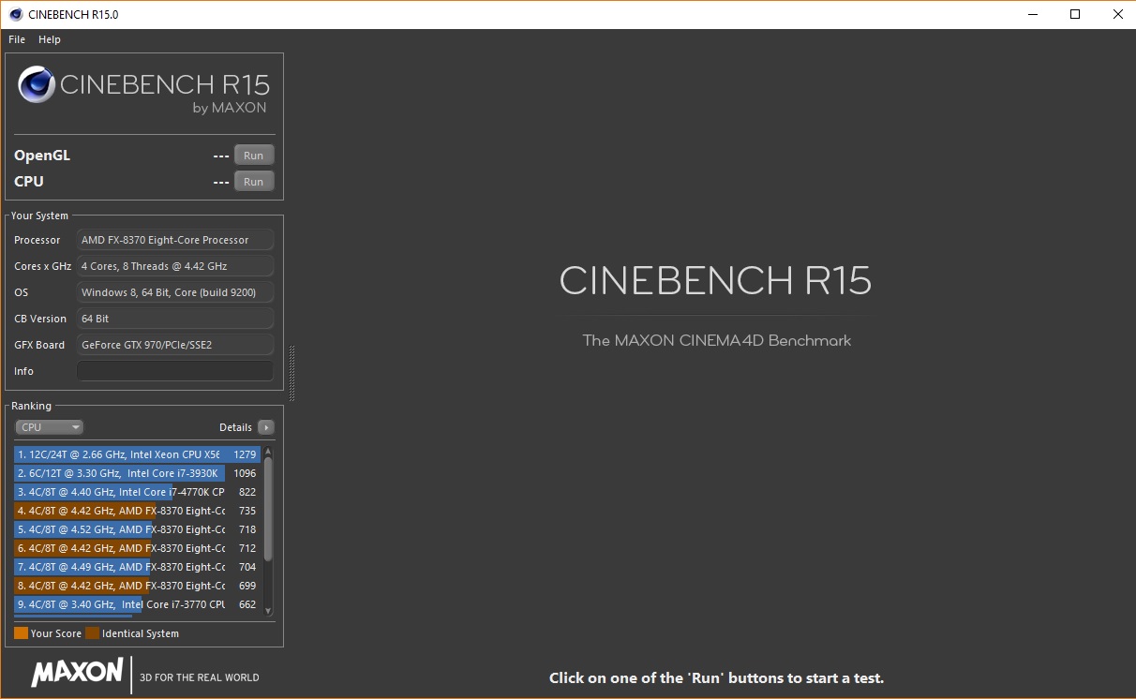Click the Processor field showing AMD FX-8370
This screenshot has height=699, width=1136.
[x=175, y=240]
